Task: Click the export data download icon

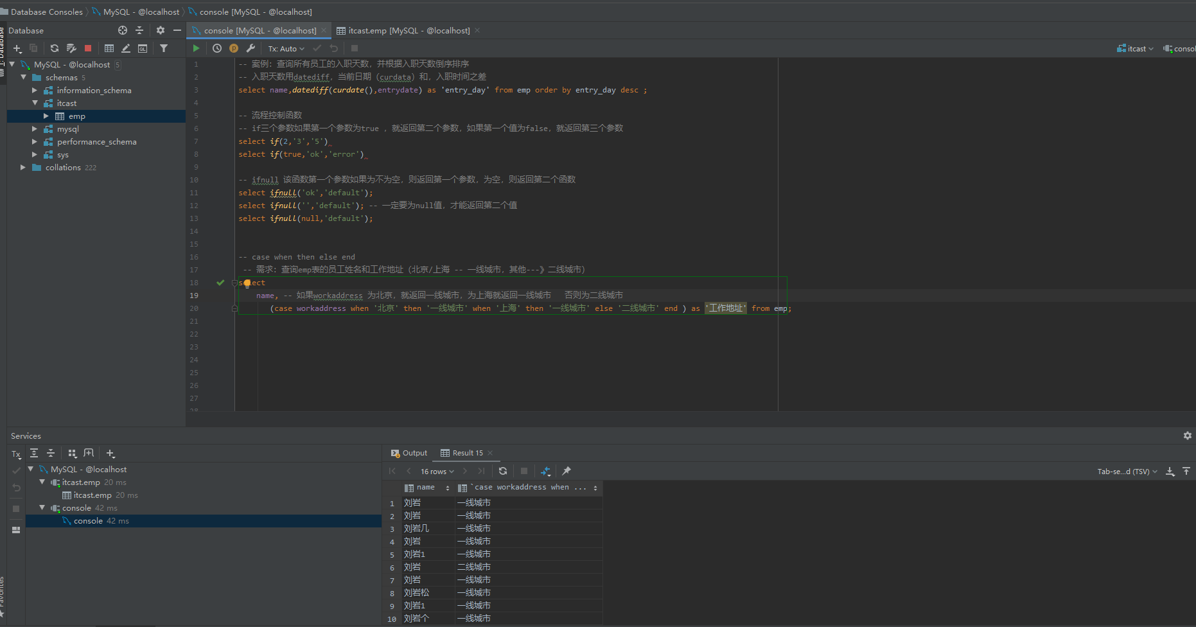Action: click(x=1170, y=472)
